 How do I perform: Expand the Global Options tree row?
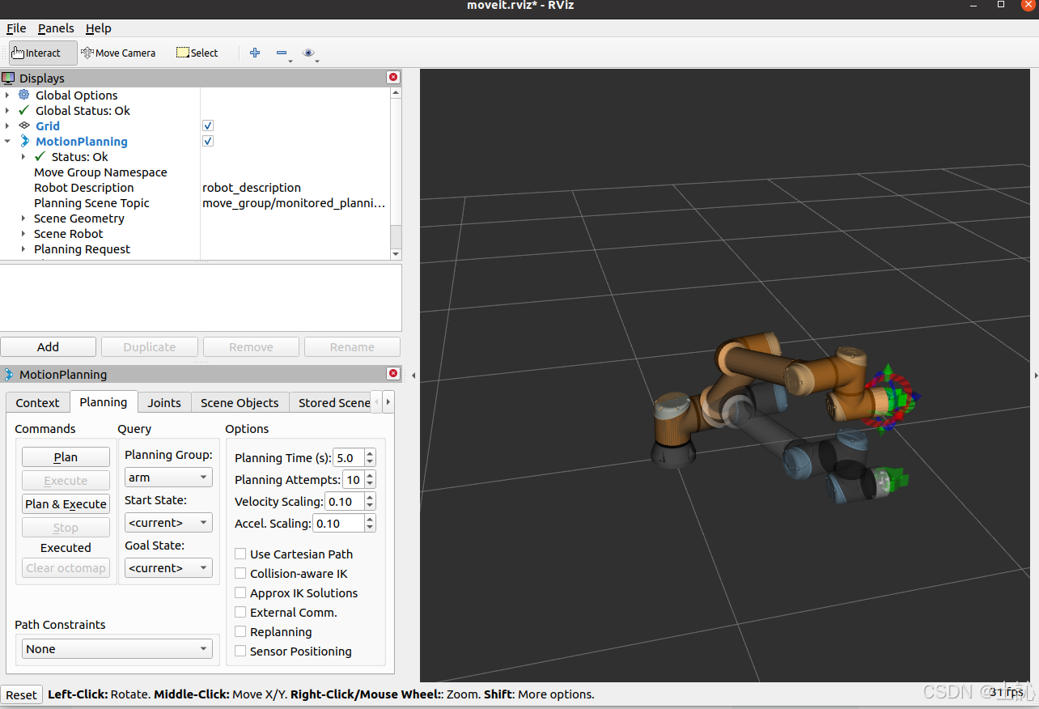(x=7, y=95)
